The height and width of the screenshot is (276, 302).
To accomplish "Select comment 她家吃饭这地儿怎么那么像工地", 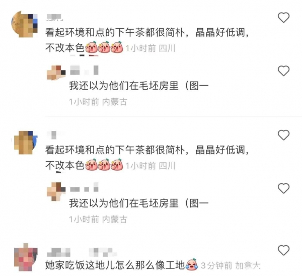I will pyautogui.click(x=115, y=265).
